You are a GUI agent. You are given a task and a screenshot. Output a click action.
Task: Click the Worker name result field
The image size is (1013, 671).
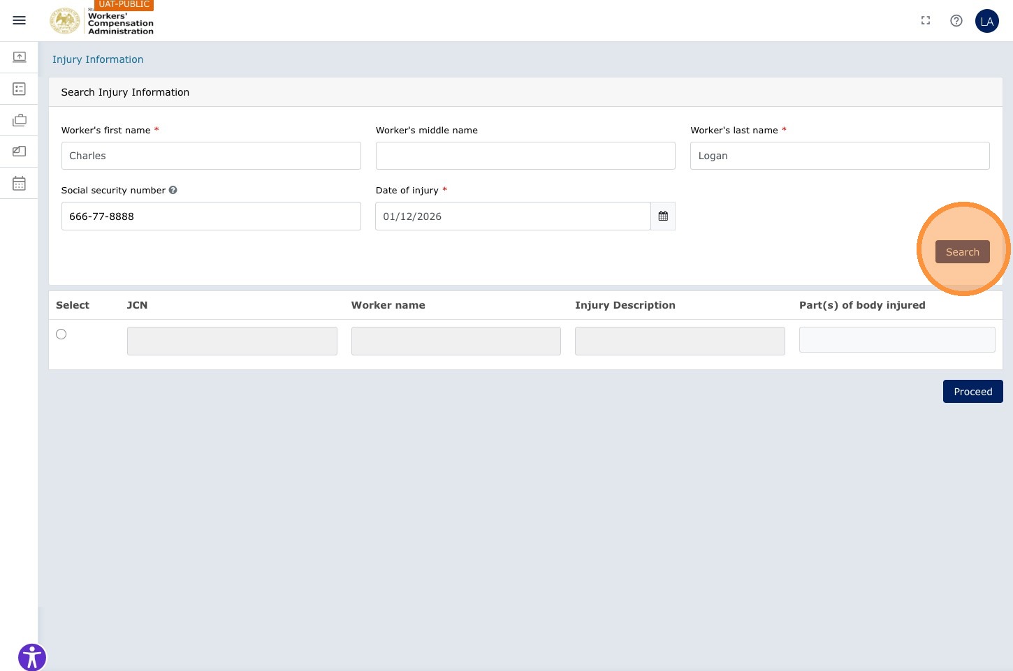click(456, 341)
